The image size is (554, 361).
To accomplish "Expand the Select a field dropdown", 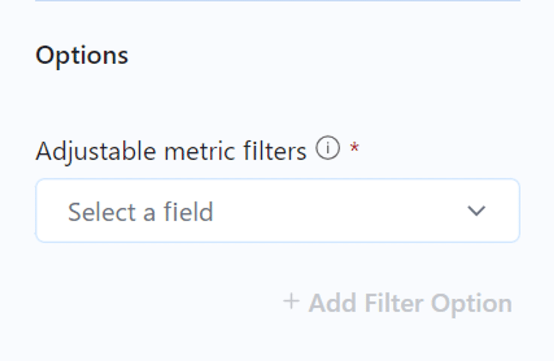I will [x=278, y=211].
